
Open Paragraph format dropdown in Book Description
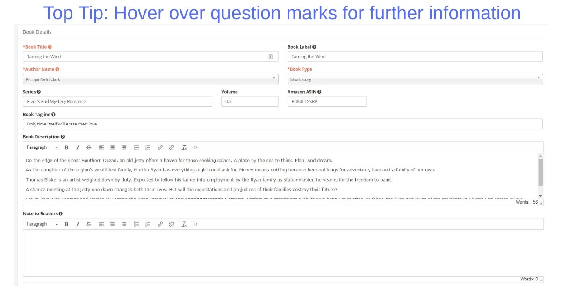[42, 147]
